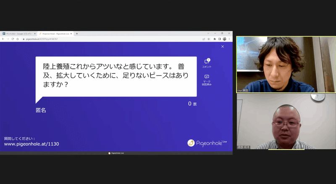The width and height of the screenshot is (336, 184).
Task: Open Chrome extensions puzzle icon
Action: point(215,39)
